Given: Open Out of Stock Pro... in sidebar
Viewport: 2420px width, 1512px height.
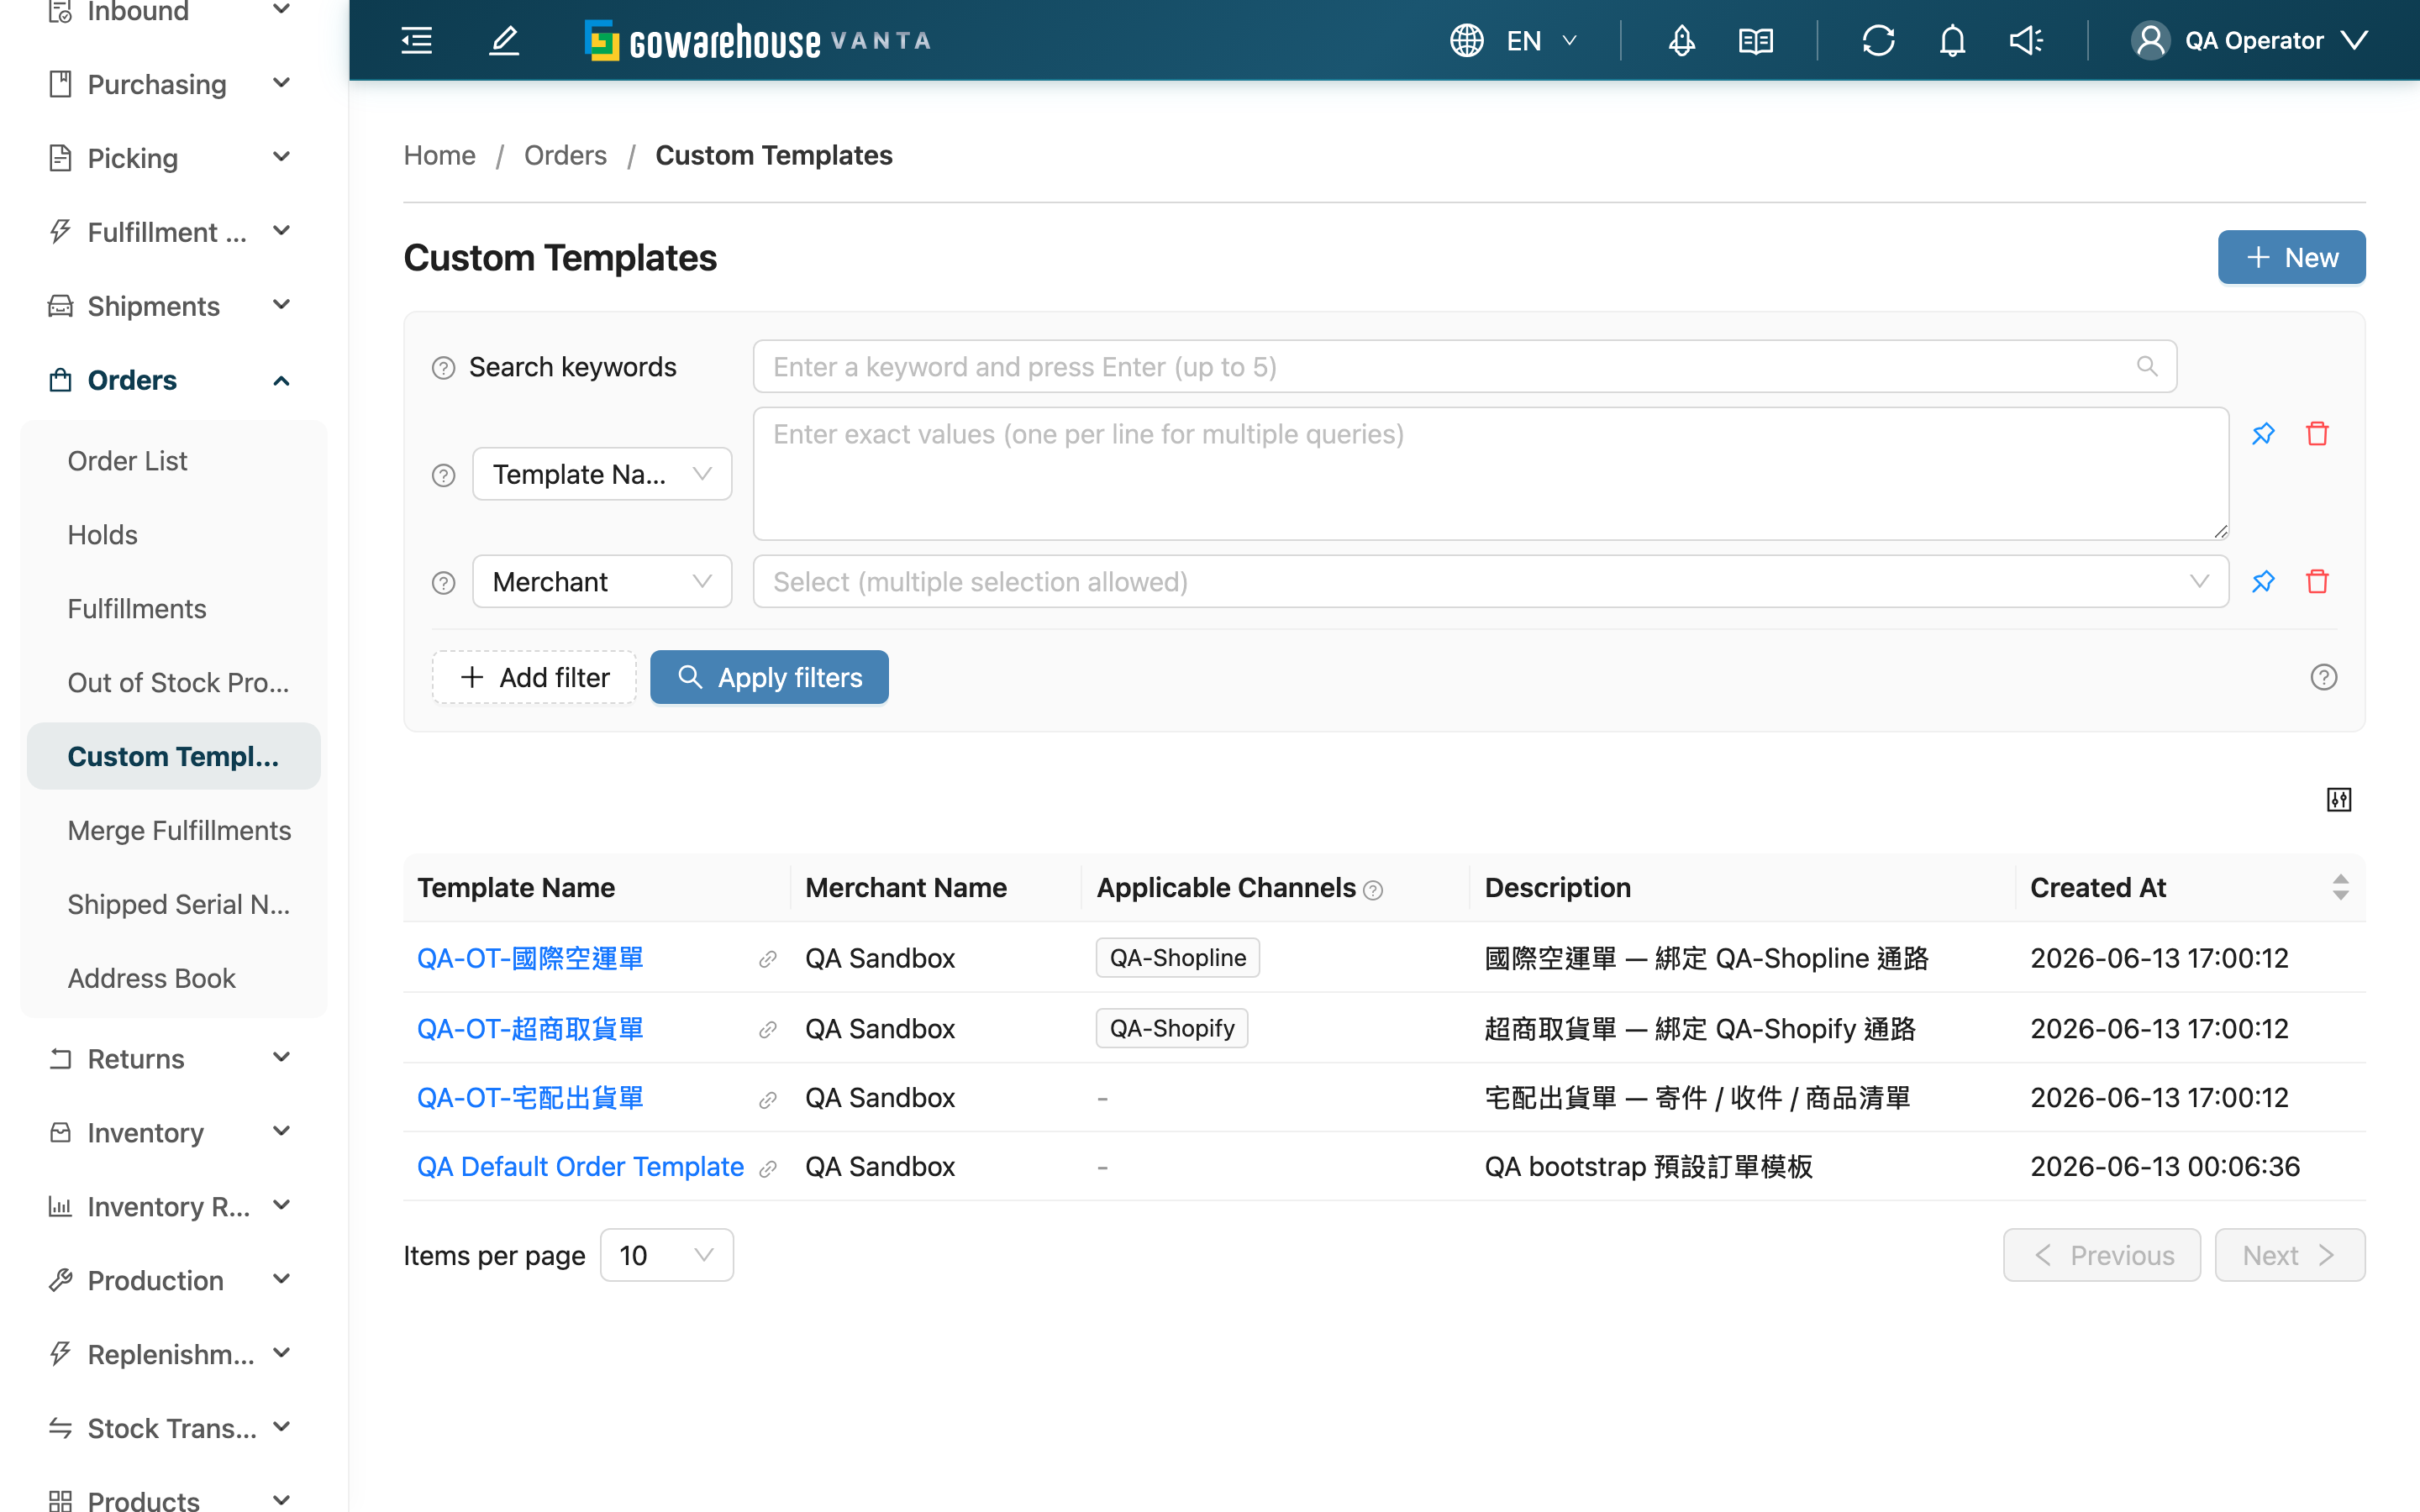Looking at the screenshot, I should pos(174,683).
